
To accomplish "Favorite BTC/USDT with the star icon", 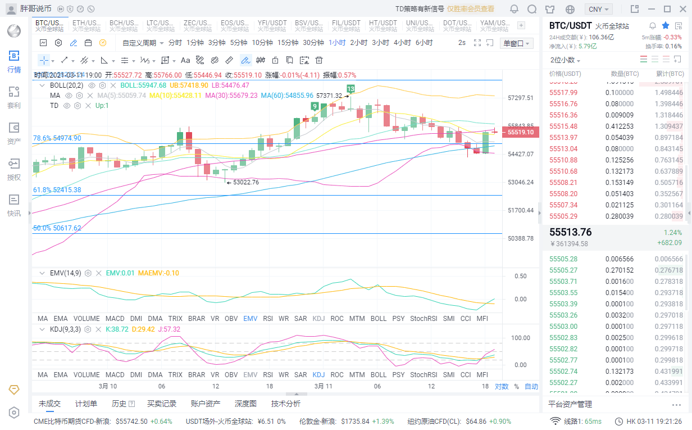I will click(666, 26).
